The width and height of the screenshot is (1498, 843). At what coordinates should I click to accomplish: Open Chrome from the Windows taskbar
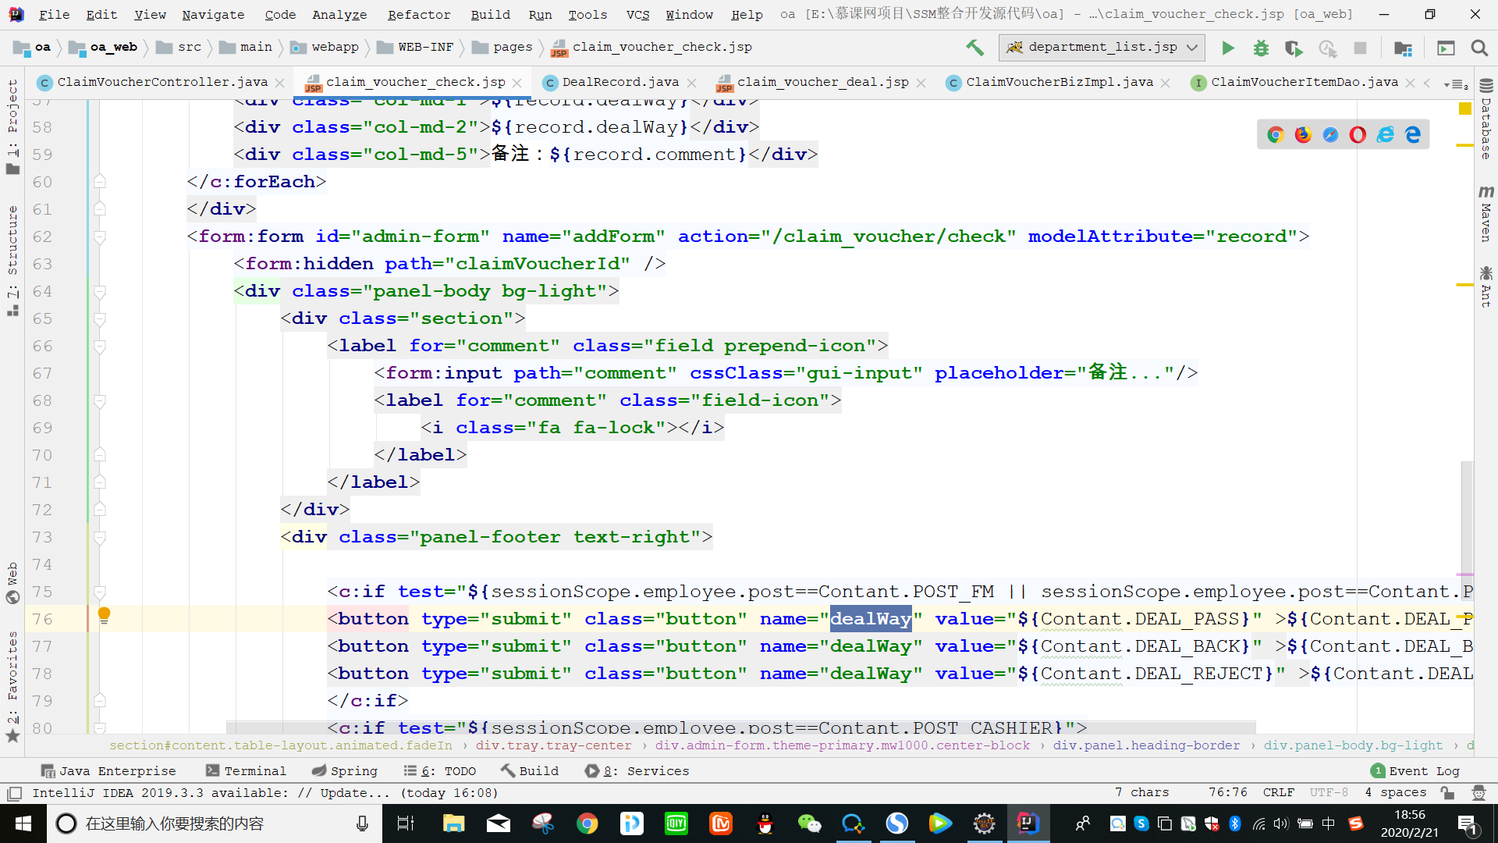pyautogui.click(x=587, y=823)
